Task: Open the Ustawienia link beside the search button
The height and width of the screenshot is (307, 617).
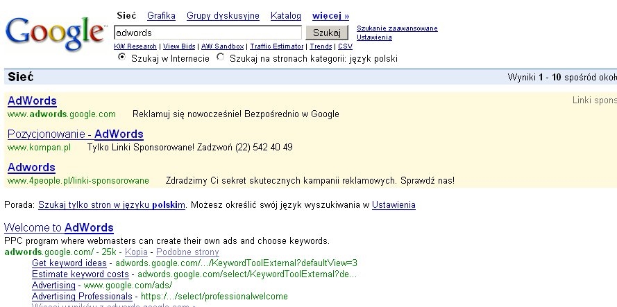Action: click(x=374, y=37)
